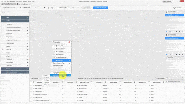Click the filter icon beside the UnitPrice column header
Viewport: 185px width, 104px height.
click(x=106, y=82)
